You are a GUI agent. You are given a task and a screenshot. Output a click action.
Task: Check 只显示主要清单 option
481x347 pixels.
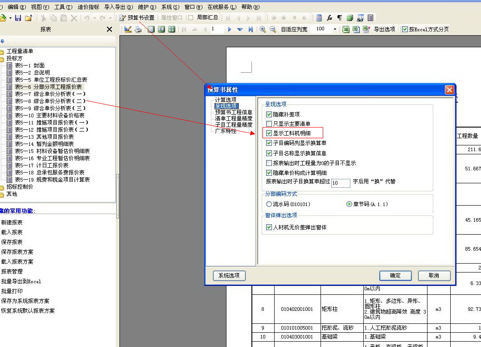pos(269,124)
